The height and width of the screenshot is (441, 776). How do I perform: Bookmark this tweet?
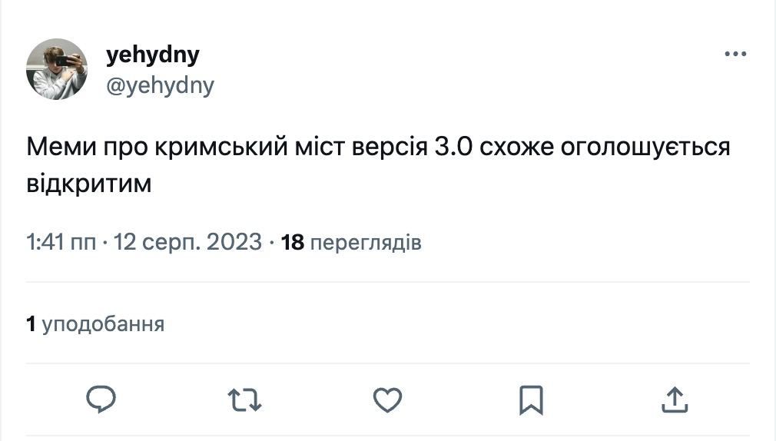[x=531, y=399]
